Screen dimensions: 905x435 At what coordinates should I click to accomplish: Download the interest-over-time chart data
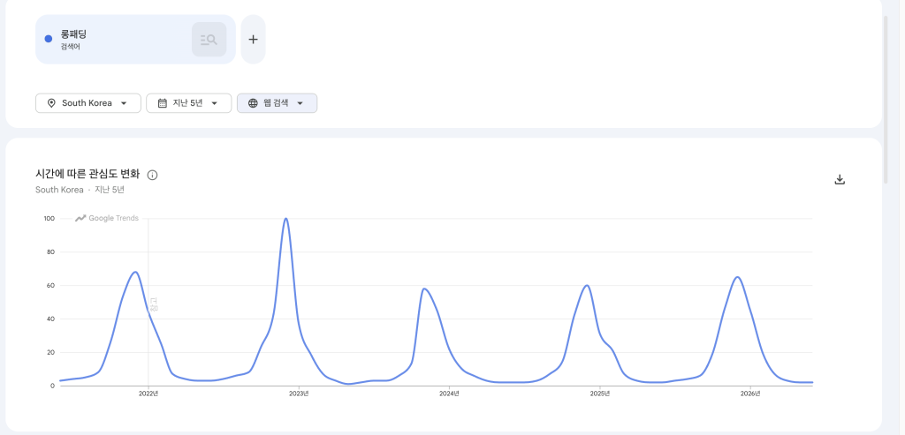[840, 180]
